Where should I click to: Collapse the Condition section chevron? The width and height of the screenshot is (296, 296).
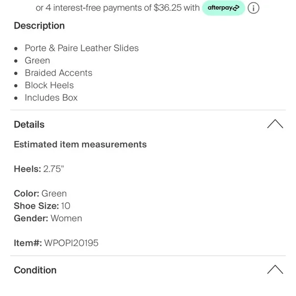click(275, 269)
